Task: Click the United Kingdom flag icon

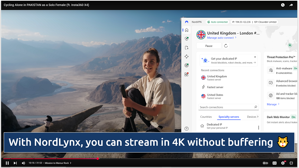Action: (x=201, y=35)
